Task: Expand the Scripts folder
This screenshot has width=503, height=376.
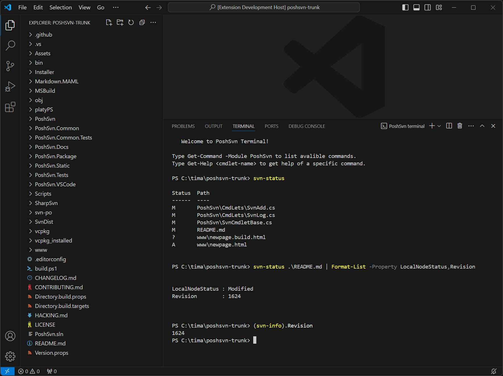Action: pos(92,194)
